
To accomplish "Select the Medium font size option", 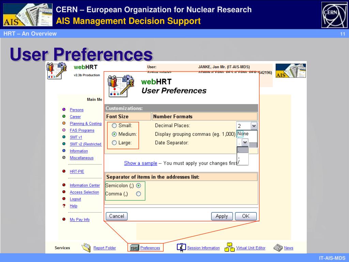I will click(x=114, y=134).
